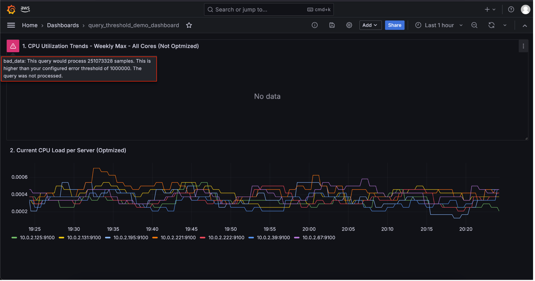The image size is (535, 281).
Task: Open the Add panel dropdown
Action: tap(370, 25)
